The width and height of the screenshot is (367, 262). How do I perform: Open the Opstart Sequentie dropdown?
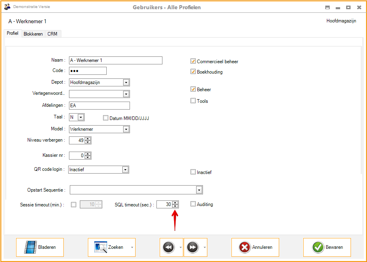click(199, 190)
